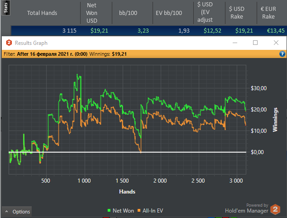Select the $12,52 EV adjusted value
287x218 pixels.
point(212,31)
